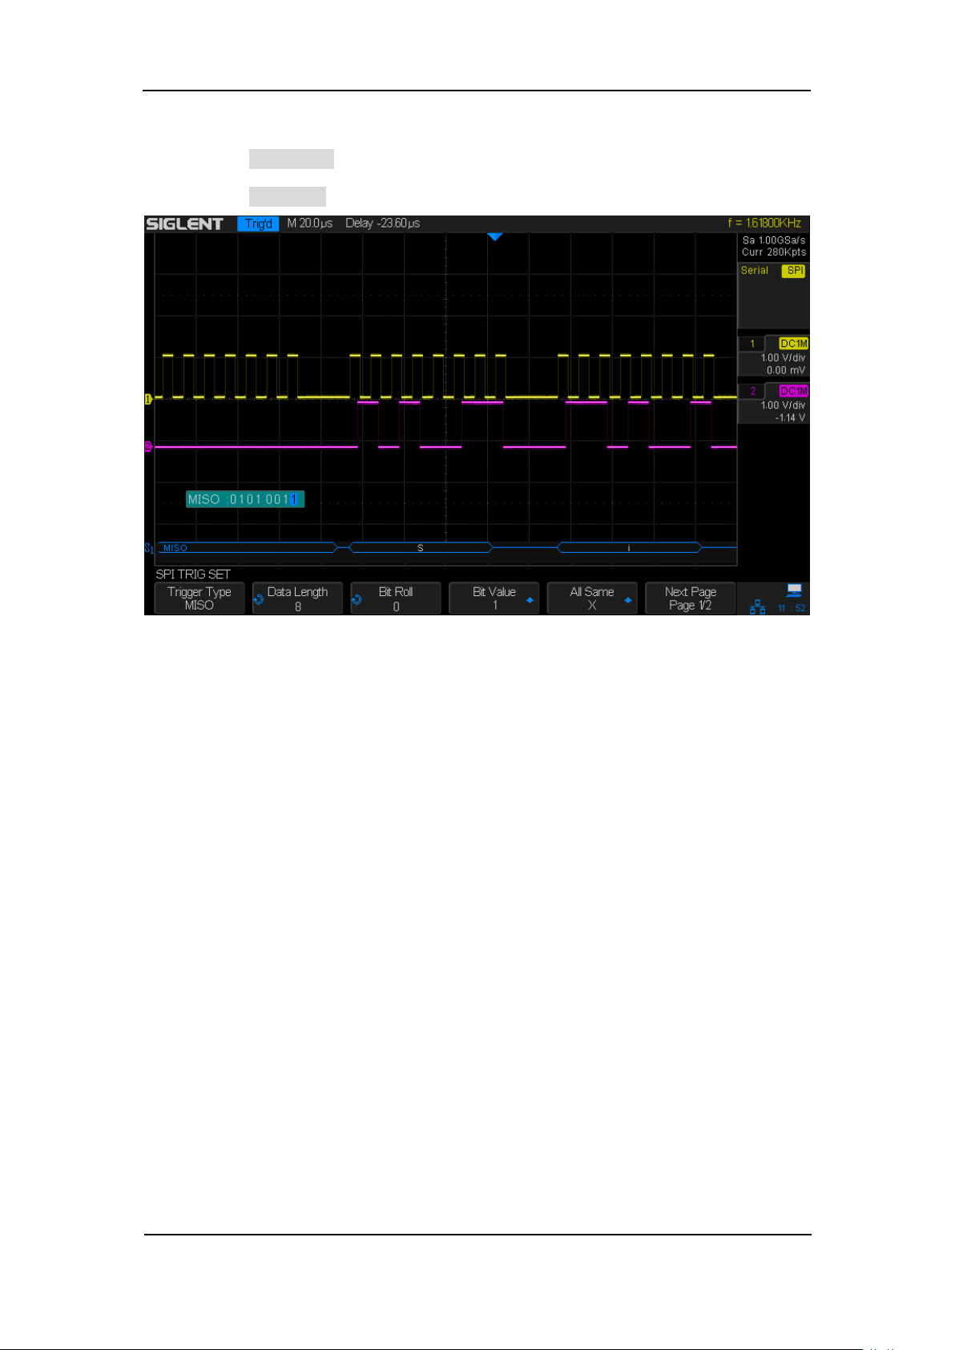Click the Delay -23.60µs readout
Image resolution: width=955 pixels, height=1350 pixels.
(x=383, y=224)
